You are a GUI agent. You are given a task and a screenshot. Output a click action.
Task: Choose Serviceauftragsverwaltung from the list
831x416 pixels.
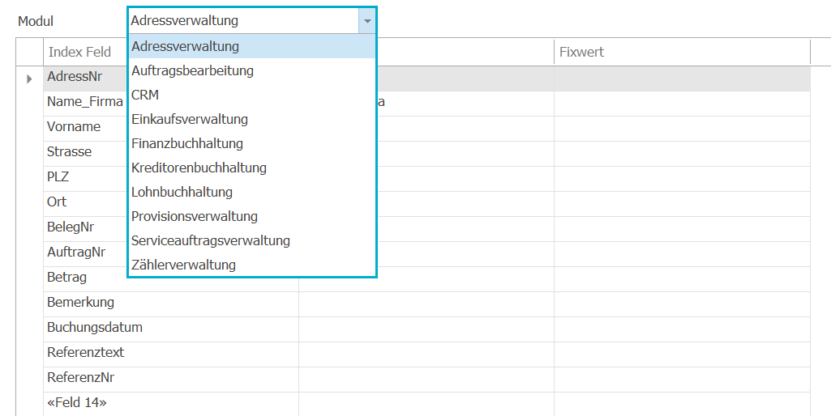[252, 241]
